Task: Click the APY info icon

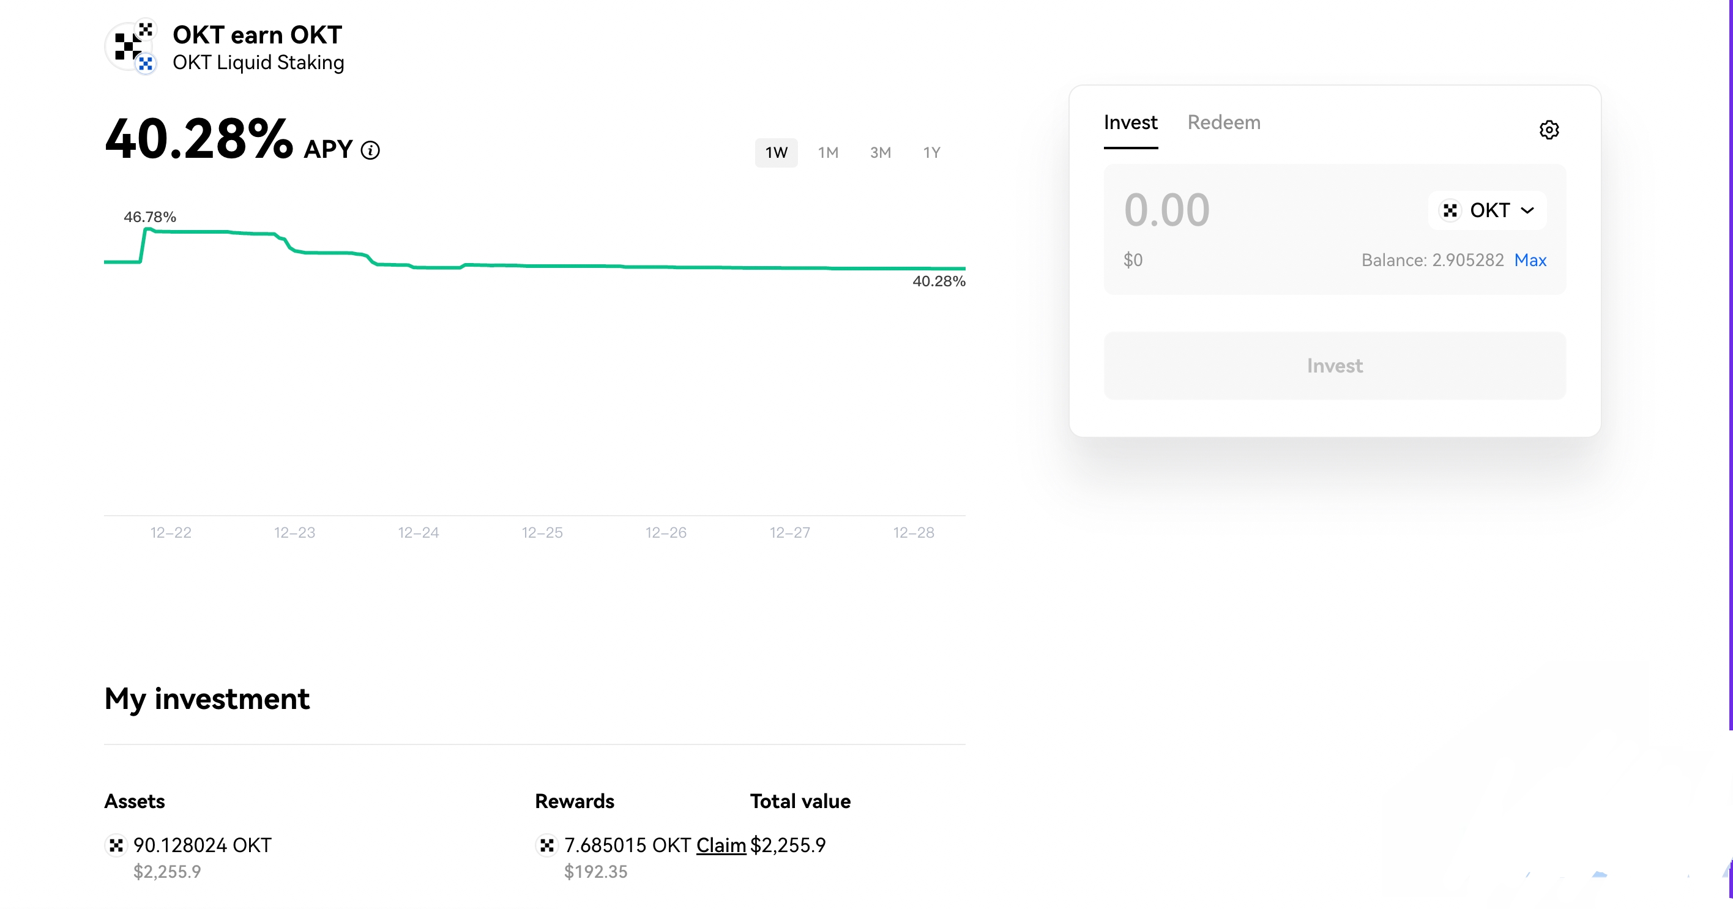Action: pyautogui.click(x=370, y=150)
